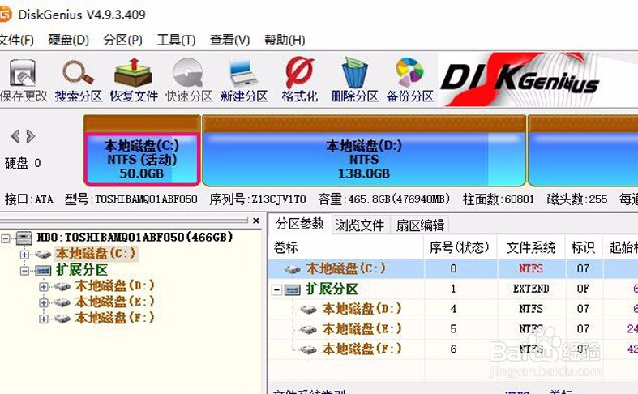
Task: Expand 本地磁盘(F:) node in tree
Action: coord(44,319)
